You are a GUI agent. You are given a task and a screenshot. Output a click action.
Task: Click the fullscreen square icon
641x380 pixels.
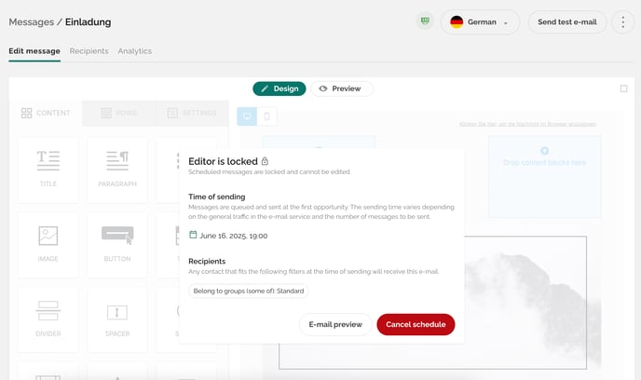click(x=623, y=88)
